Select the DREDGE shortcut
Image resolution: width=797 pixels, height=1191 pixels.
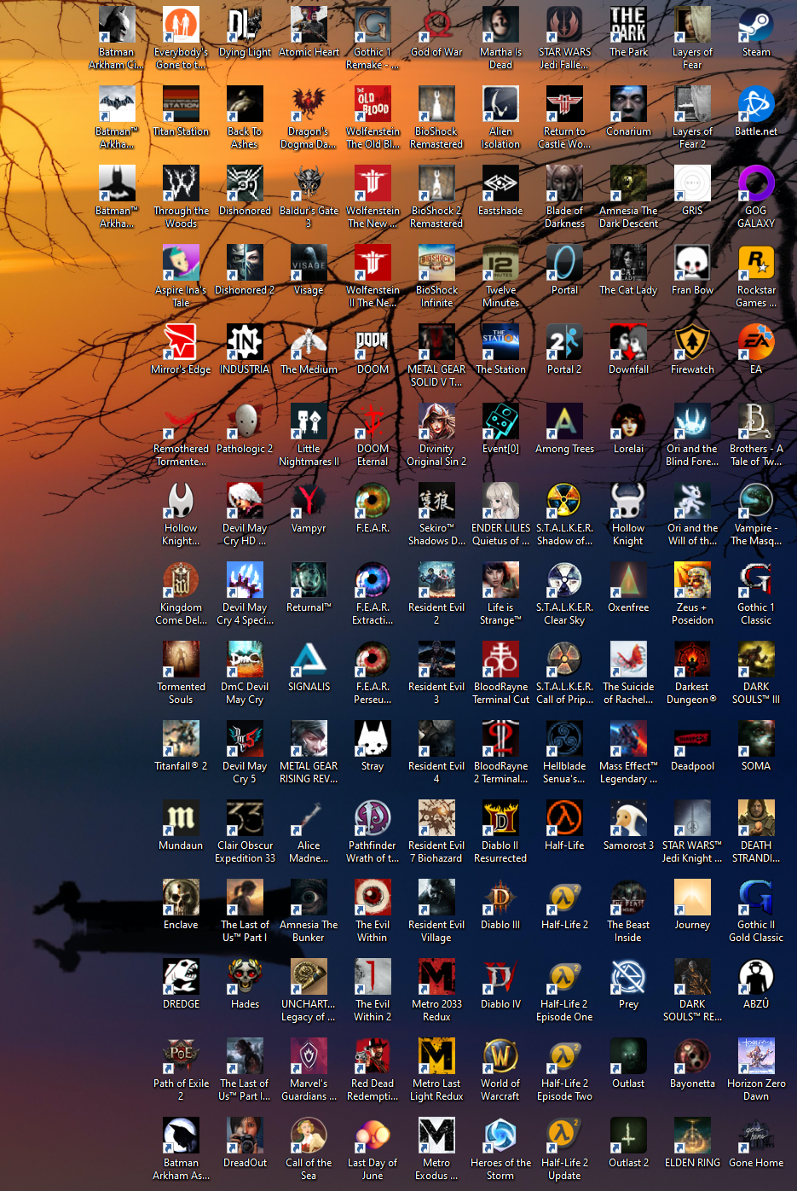181,977
